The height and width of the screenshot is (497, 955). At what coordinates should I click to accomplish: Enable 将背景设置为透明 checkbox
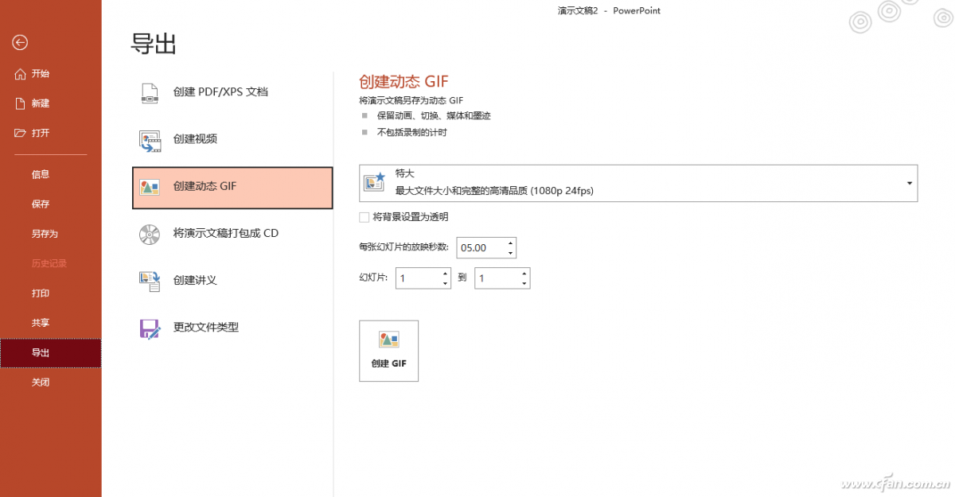364,216
